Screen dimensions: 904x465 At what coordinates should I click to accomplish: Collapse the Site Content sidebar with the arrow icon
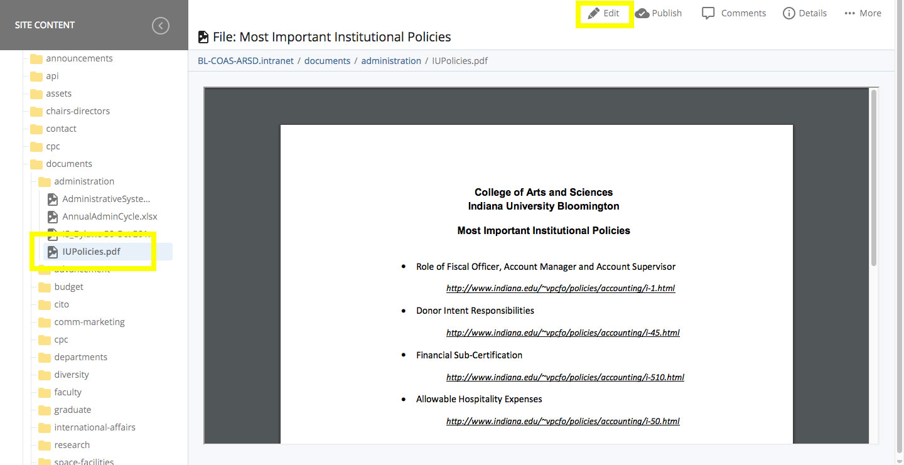pos(161,26)
